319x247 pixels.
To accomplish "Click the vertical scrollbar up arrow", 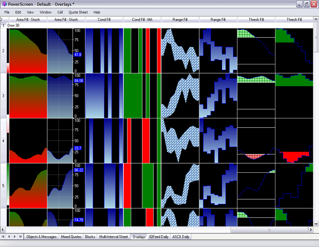I will click(x=316, y=19).
